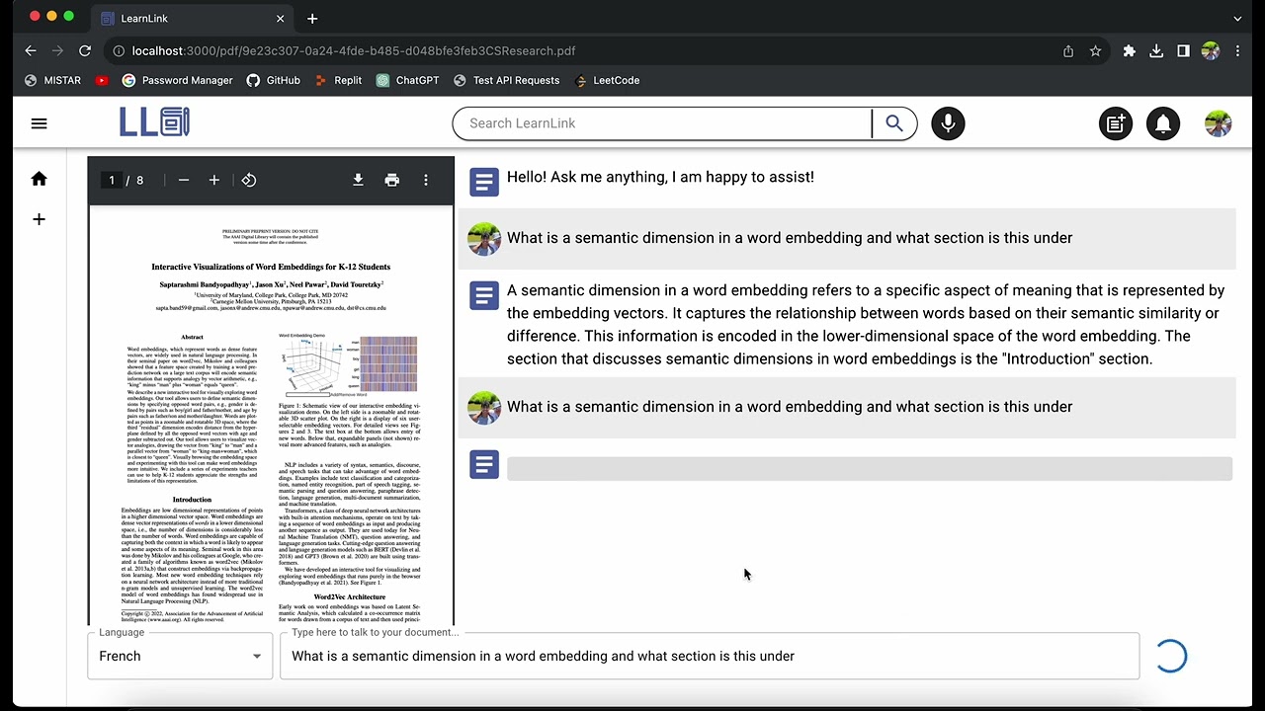Open Chrome three-dot menu
This screenshot has width=1265, height=711.
pyautogui.click(x=1237, y=50)
